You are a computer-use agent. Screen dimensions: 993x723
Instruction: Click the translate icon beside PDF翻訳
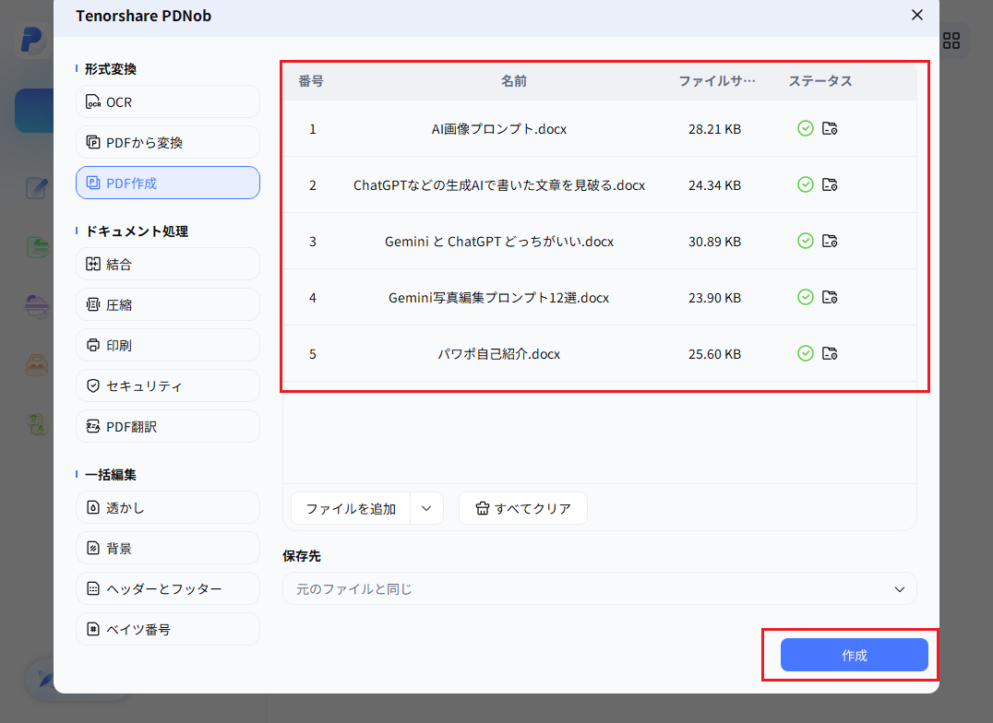point(93,426)
